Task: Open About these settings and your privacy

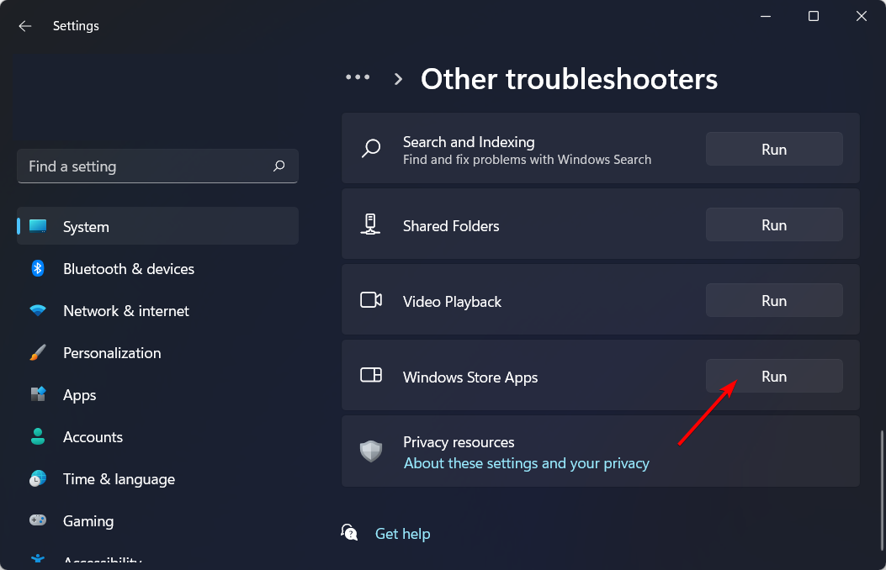Action: (x=527, y=463)
